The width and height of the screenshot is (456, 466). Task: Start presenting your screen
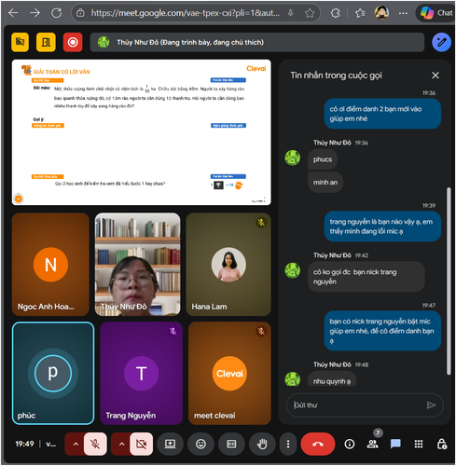170,444
